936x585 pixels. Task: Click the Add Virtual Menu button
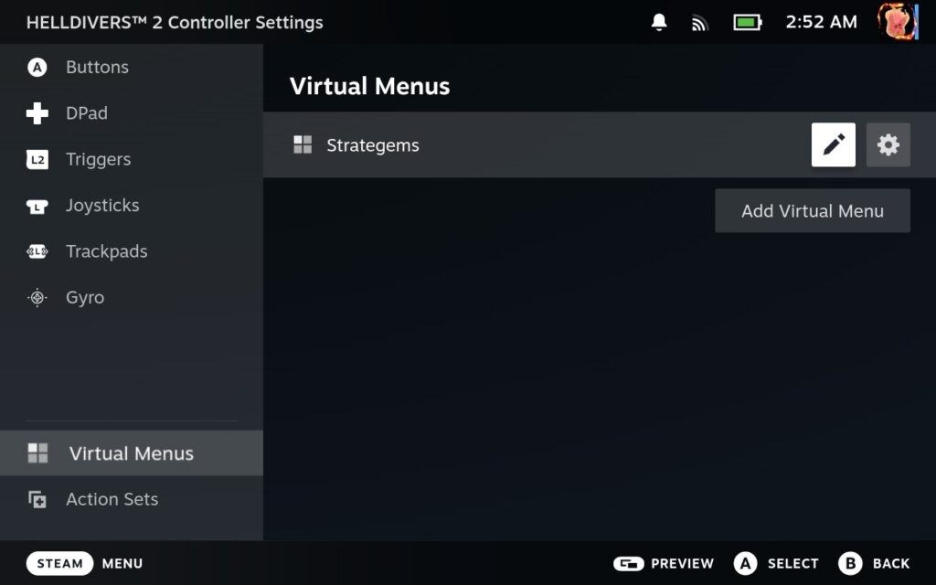coord(813,211)
